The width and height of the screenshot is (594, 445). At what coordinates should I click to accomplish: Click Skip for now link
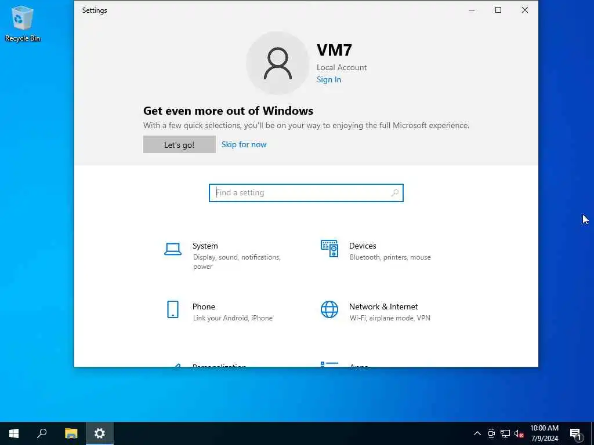[244, 144]
